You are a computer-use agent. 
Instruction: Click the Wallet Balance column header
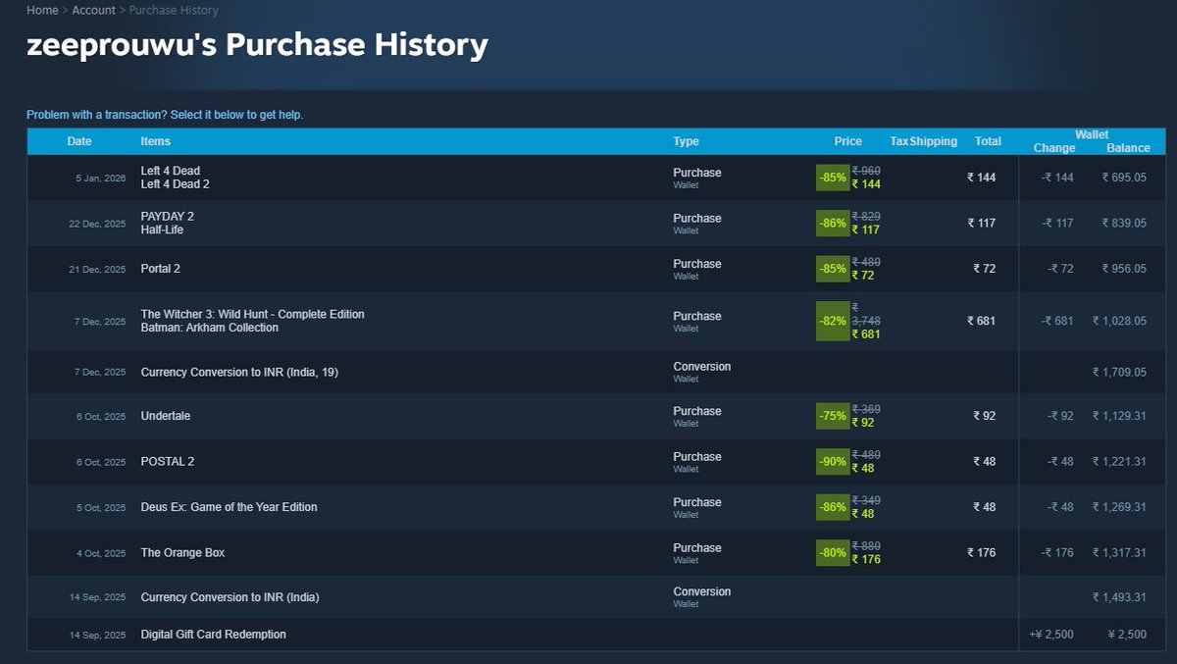1128,148
